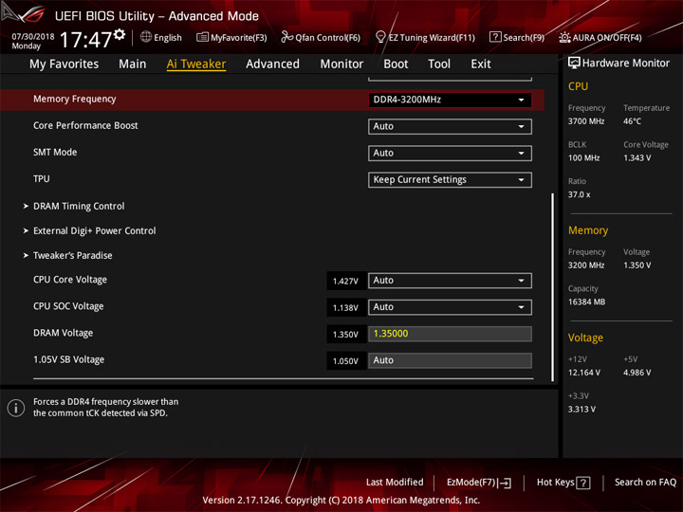Click the globe language icon
The width and height of the screenshot is (683, 512).
click(x=146, y=37)
